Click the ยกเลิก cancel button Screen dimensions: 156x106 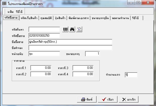point(129,99)
